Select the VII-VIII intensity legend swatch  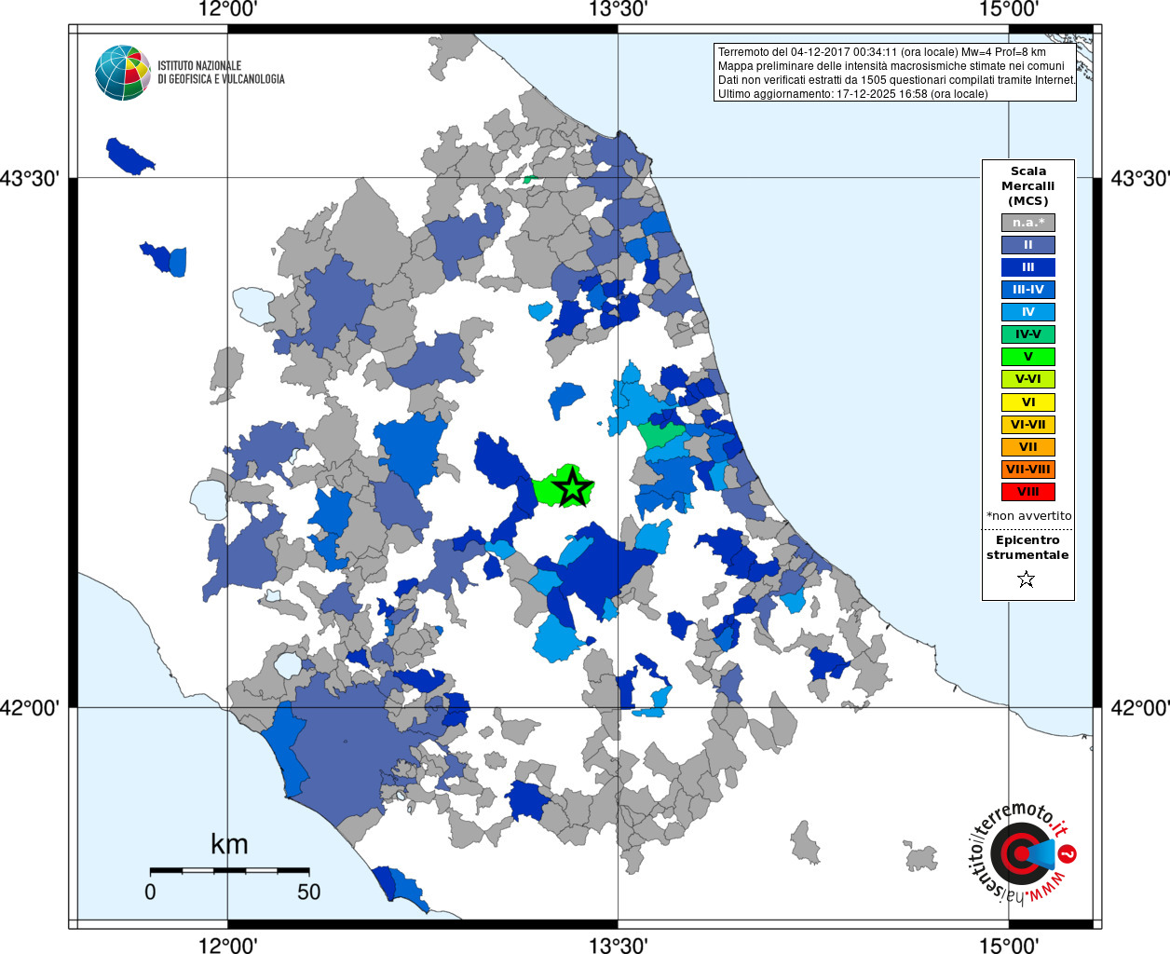point(1028,470)
